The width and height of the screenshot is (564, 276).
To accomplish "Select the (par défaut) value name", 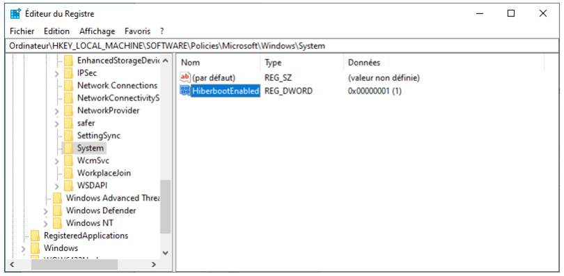I will 214,77.
